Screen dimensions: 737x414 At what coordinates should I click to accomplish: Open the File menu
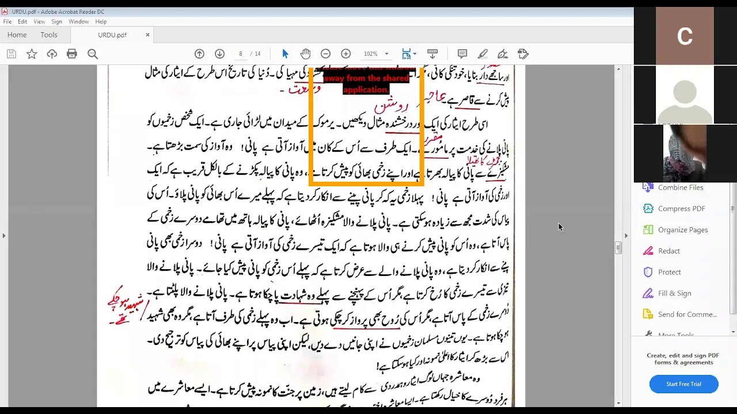click(7, 22)
